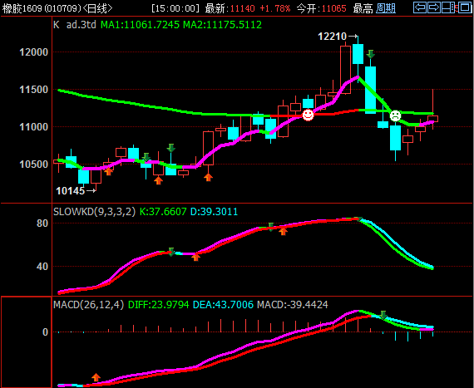
Task: Click the MA1:11061.7245 legend value
Action: [x=140, y=25]
